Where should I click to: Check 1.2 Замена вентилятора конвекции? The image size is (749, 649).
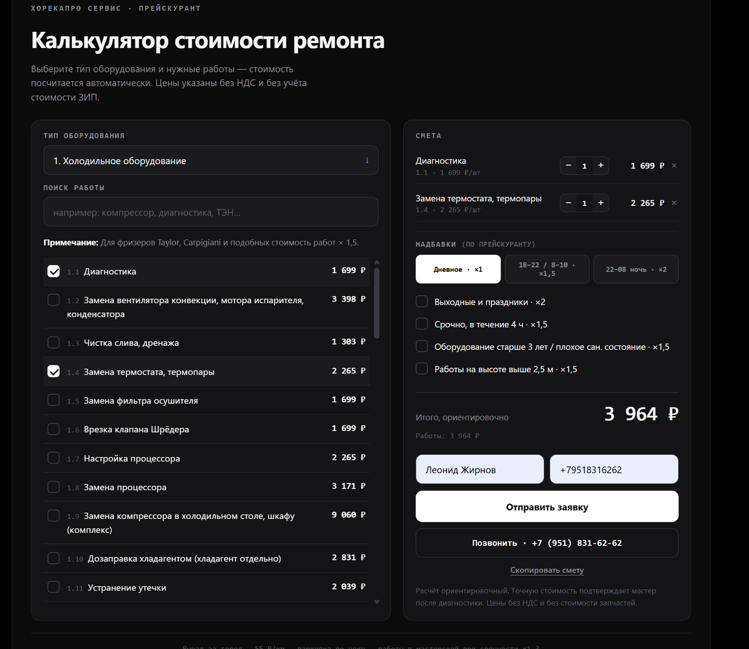click(x=54, y=300)
